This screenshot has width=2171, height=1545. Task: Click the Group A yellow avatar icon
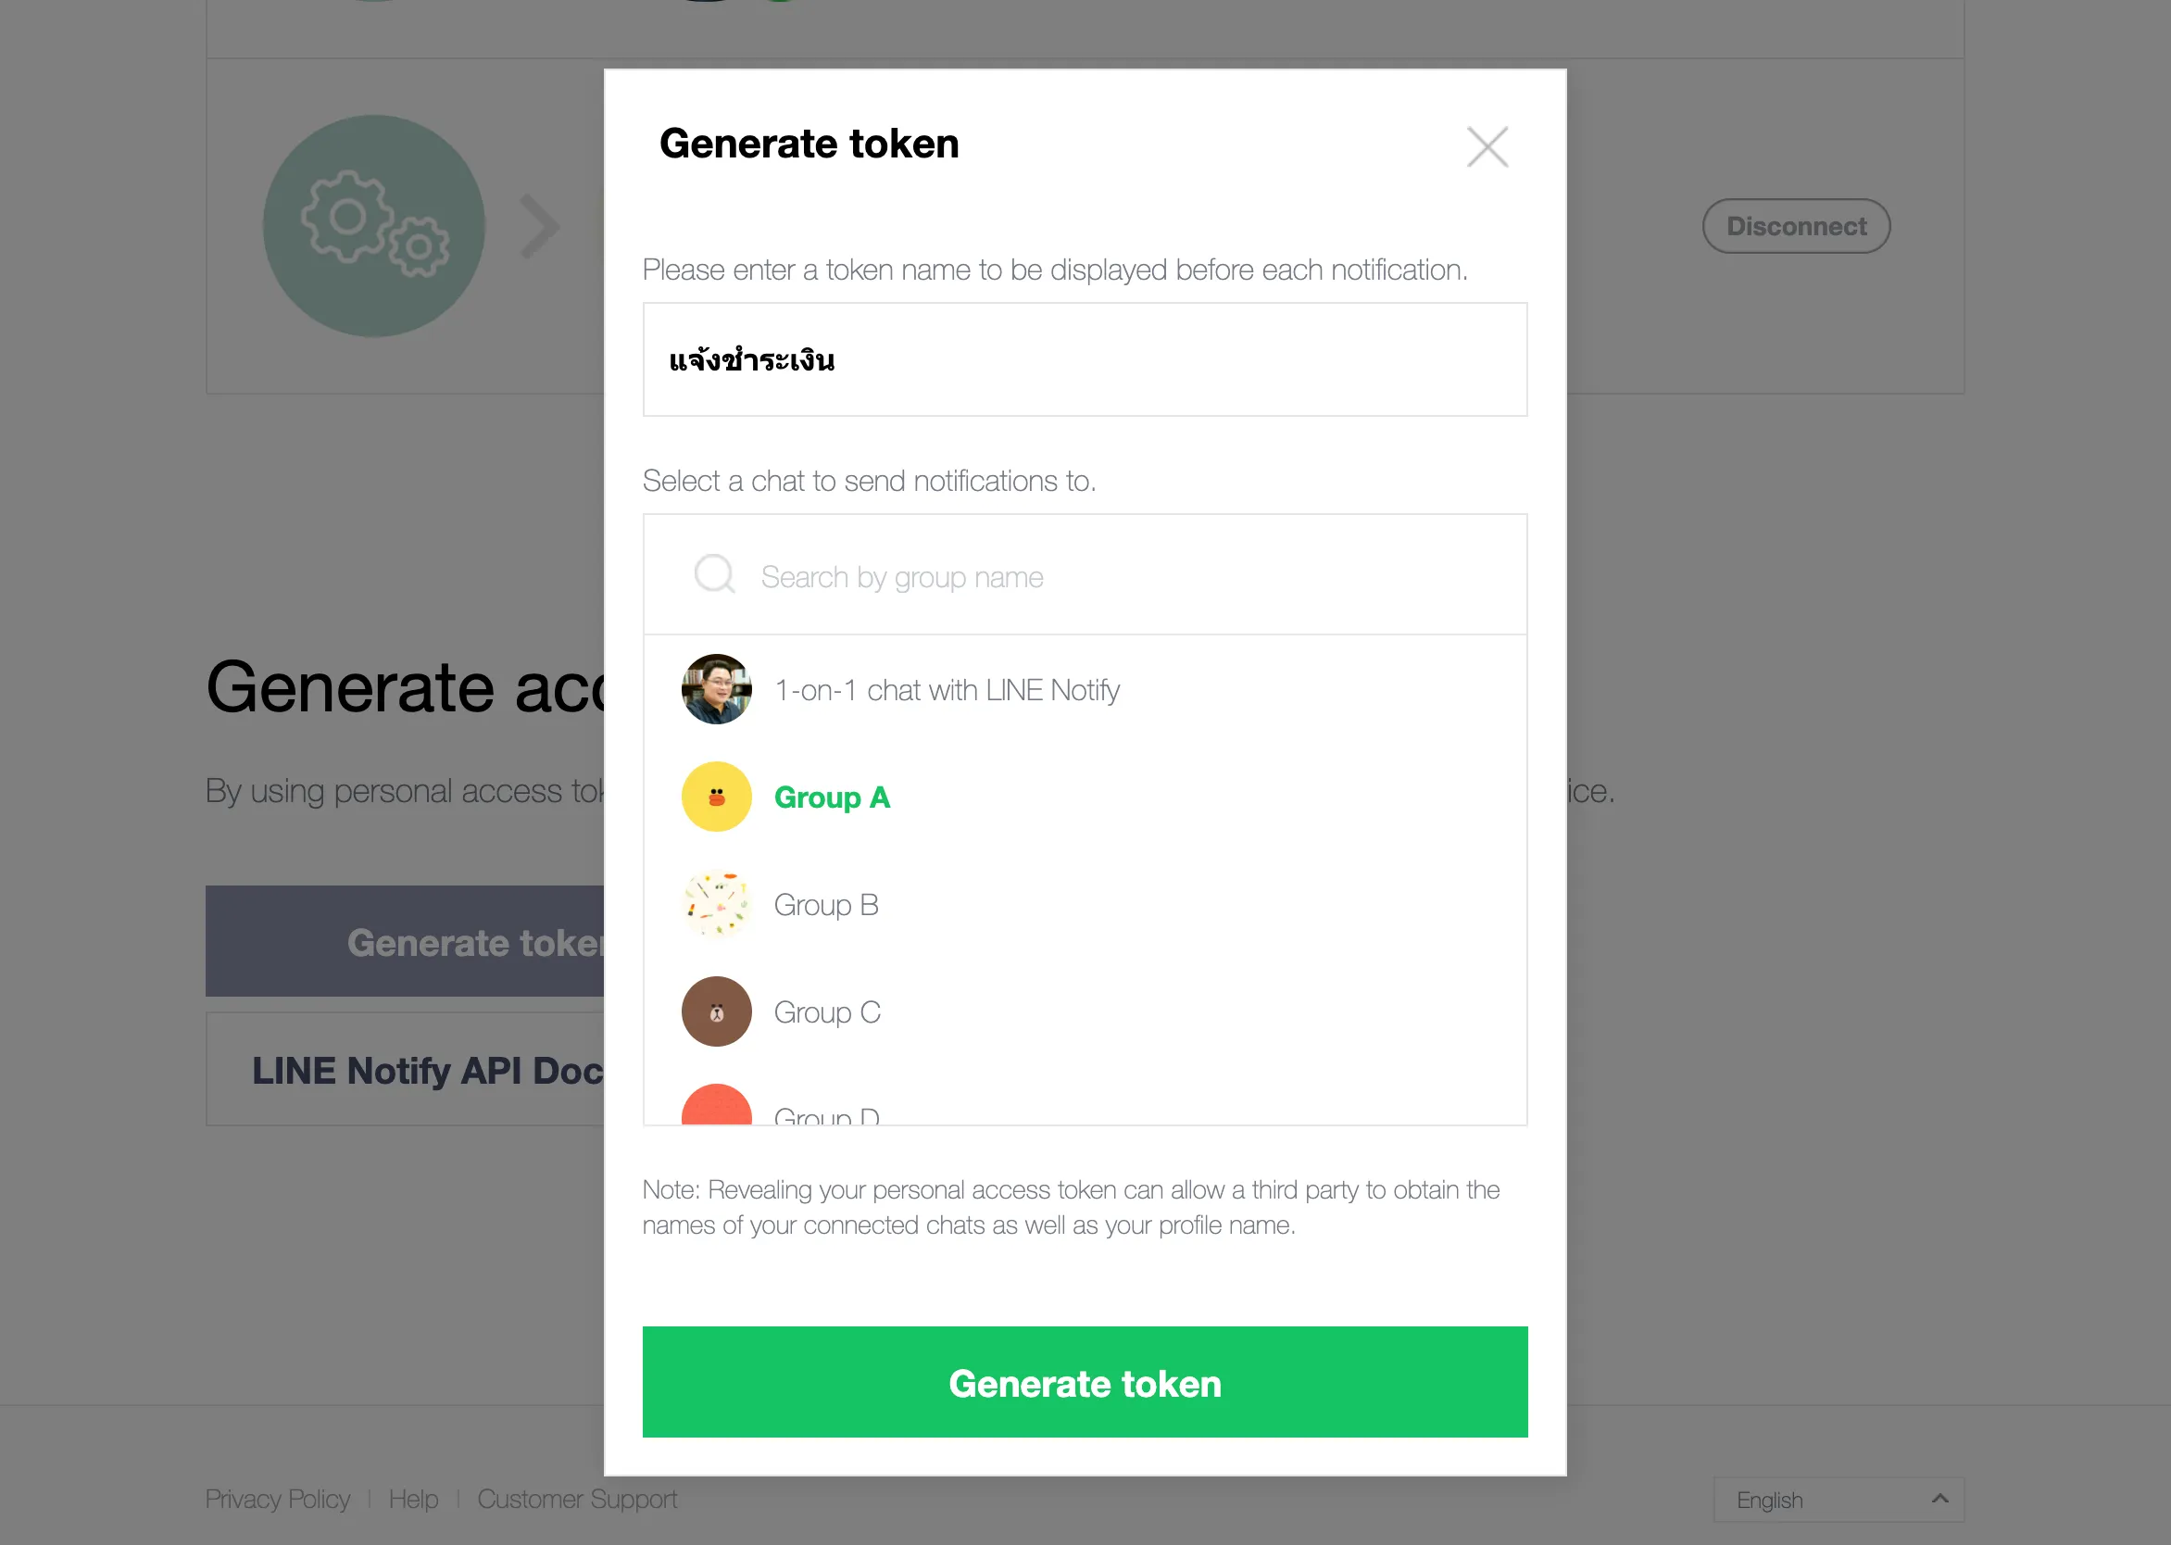[x=715, y=798]
